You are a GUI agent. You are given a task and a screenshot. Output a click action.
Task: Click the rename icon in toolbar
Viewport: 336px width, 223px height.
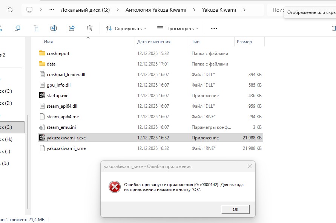[53, 28]
